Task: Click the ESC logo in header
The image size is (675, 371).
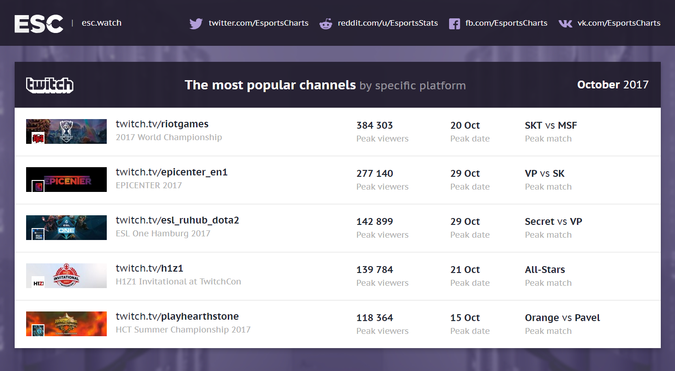Action: [39, 23]
